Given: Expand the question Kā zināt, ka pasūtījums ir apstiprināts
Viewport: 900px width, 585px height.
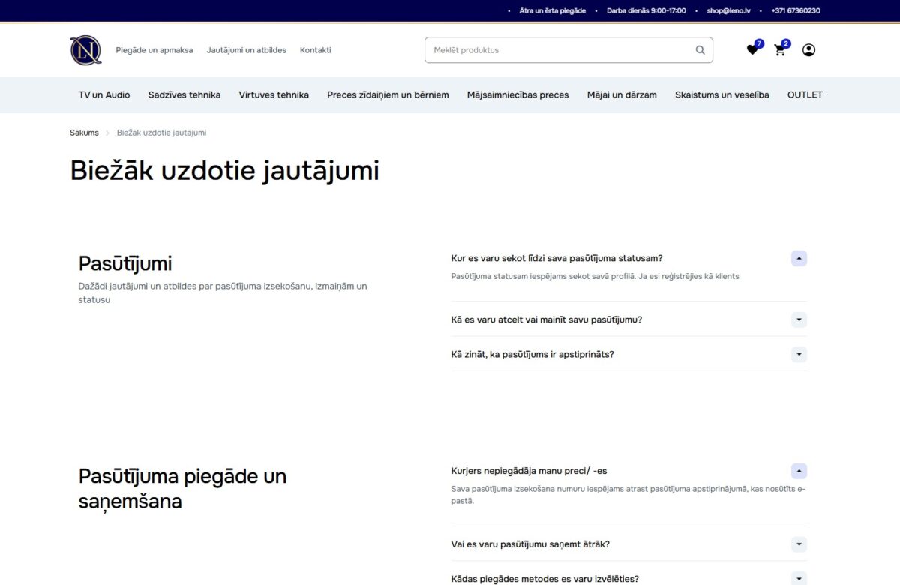Looking at the screenshot, I should pyautogui.click(x=798, y=354).
